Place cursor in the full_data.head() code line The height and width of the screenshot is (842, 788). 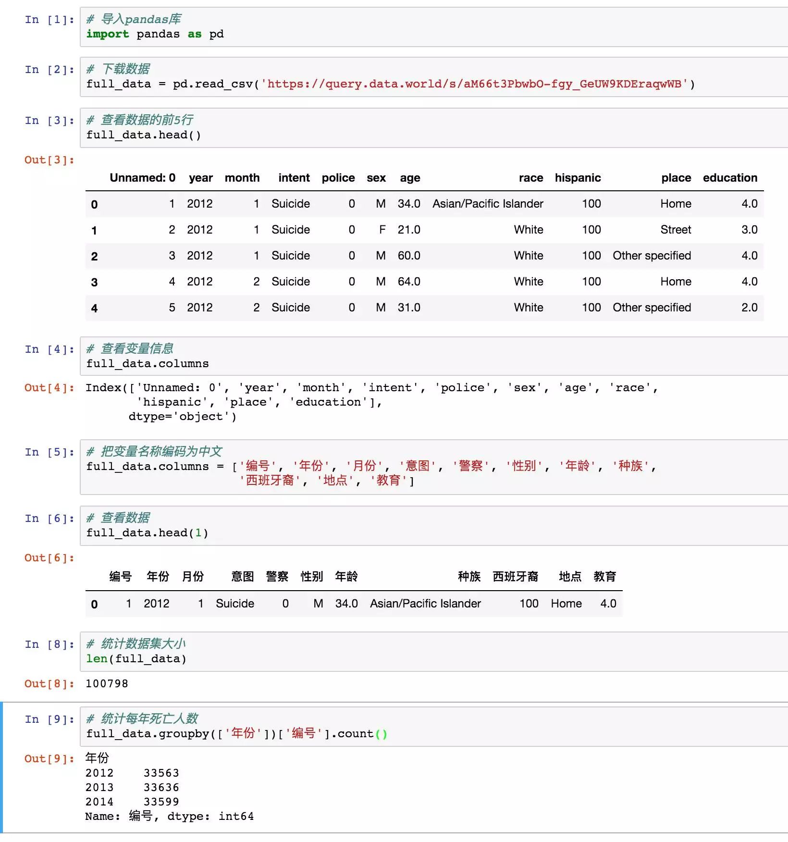coord(143,135)
